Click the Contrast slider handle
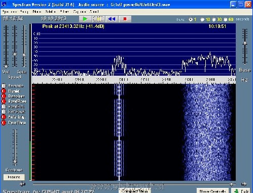 pos(15,162)
